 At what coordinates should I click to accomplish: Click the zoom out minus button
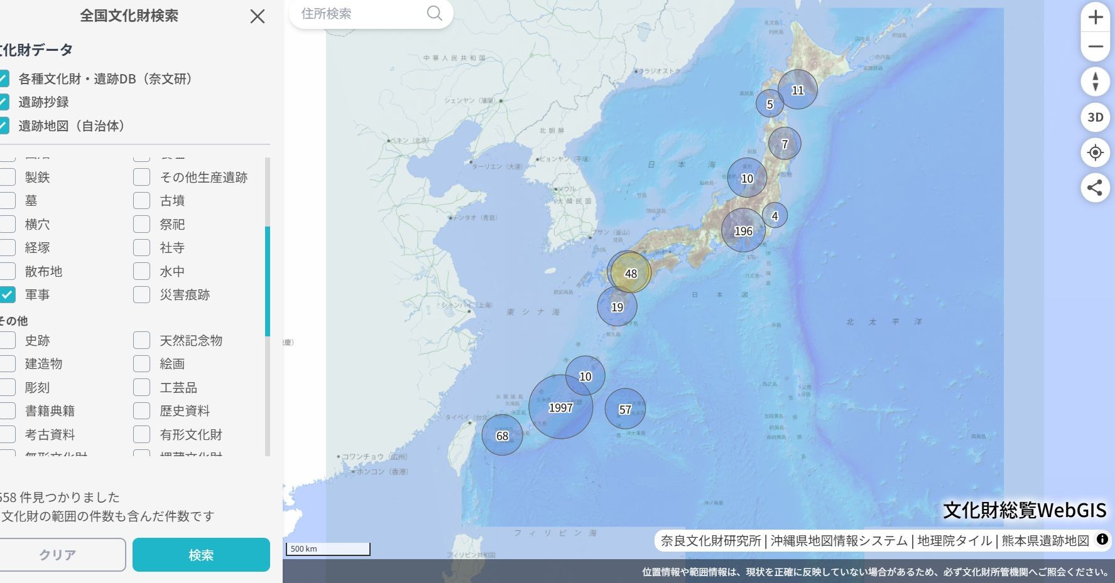(x=1095, y=47)
